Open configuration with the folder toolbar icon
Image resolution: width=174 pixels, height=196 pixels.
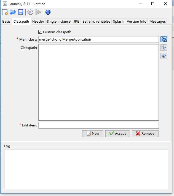[x=13, y=12]
